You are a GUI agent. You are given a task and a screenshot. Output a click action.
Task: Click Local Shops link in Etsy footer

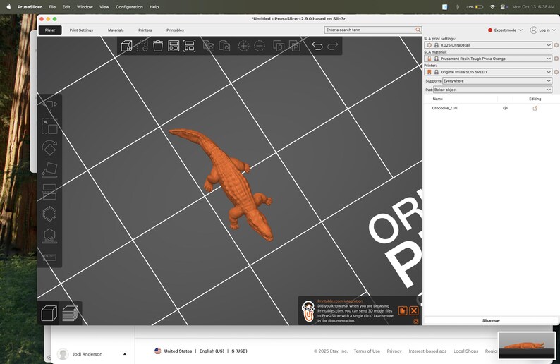(465, 351)
